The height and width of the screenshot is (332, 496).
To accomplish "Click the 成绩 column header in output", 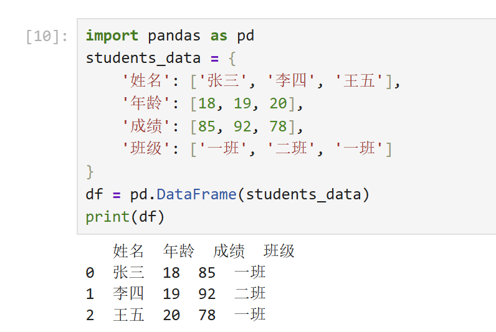I will click(229, 251).
